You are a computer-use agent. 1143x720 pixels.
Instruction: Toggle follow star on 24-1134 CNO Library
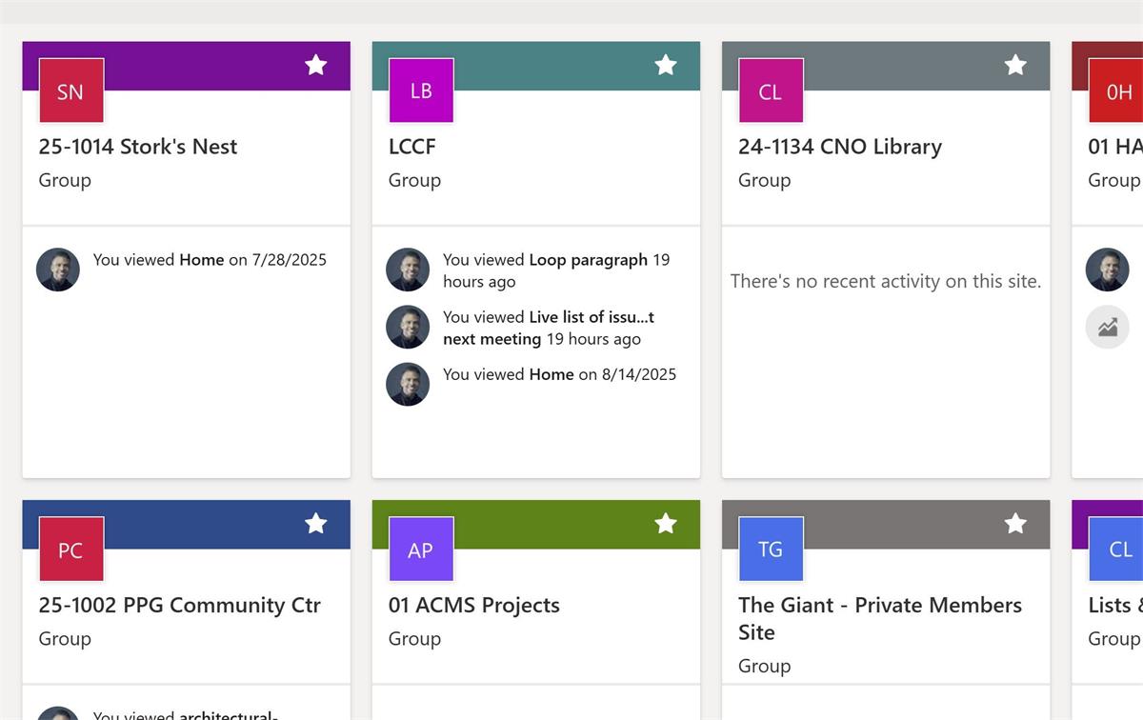1015,65
